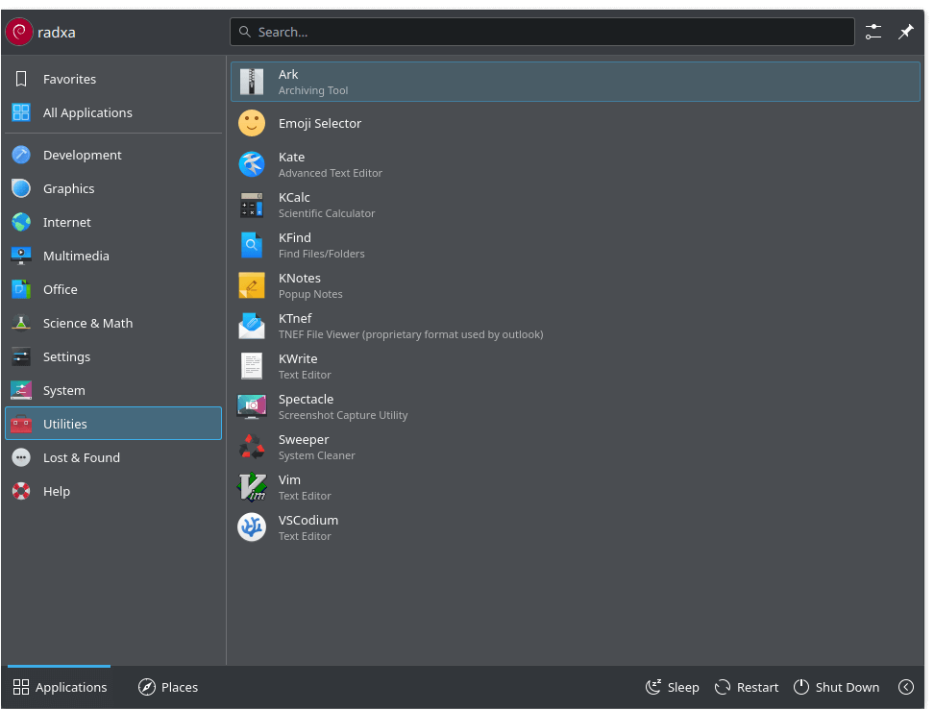Screen dimensions: 934x710
Task: Click "Advanced Text Editor" description text
Action: click(x=330, y=173)
